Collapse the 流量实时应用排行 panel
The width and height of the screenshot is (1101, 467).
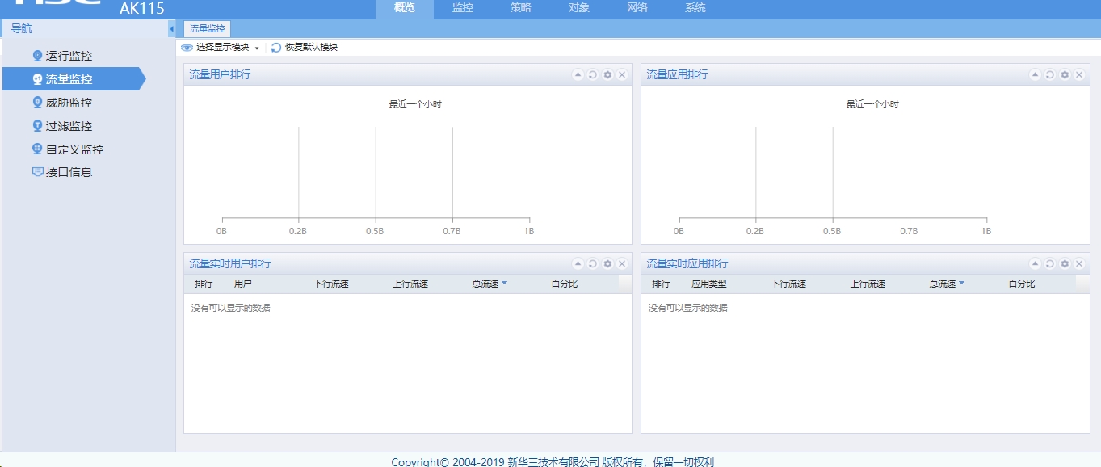click(x=1035, y=264)
